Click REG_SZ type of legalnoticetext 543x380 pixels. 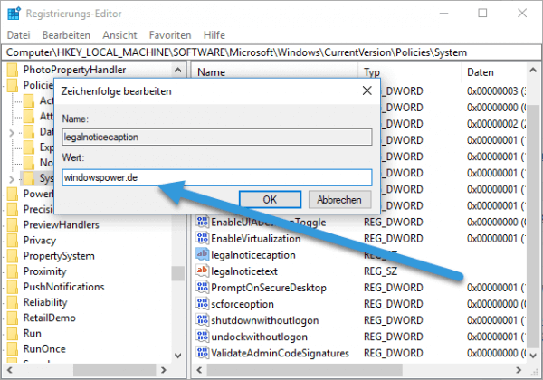tap(381, 271)
